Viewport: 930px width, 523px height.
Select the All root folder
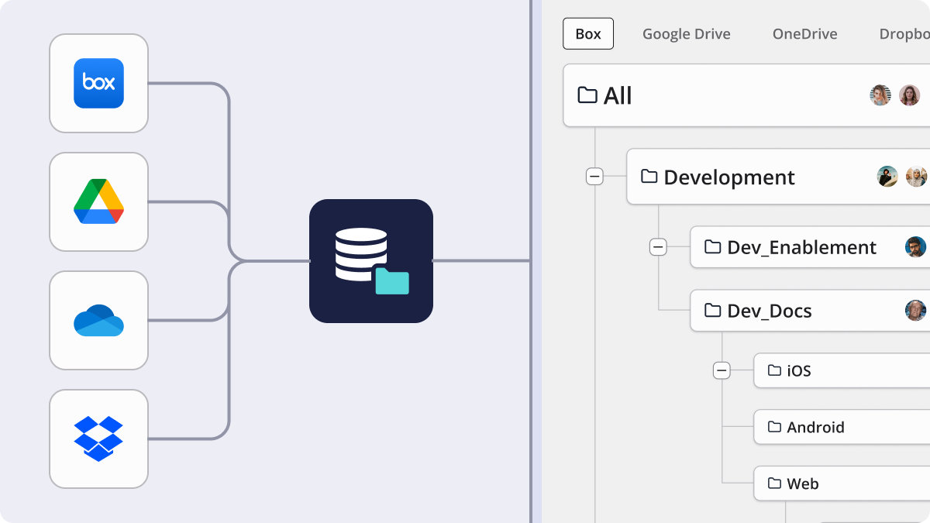coord(746,95)
